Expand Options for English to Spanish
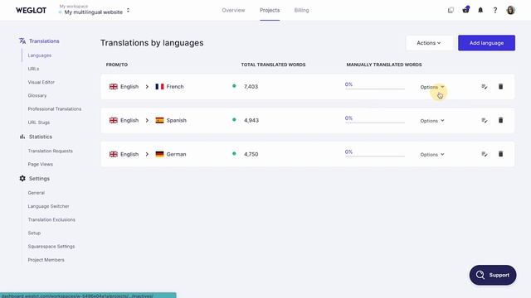The width and height of the screenshot is (531, 298). point(432,121)
